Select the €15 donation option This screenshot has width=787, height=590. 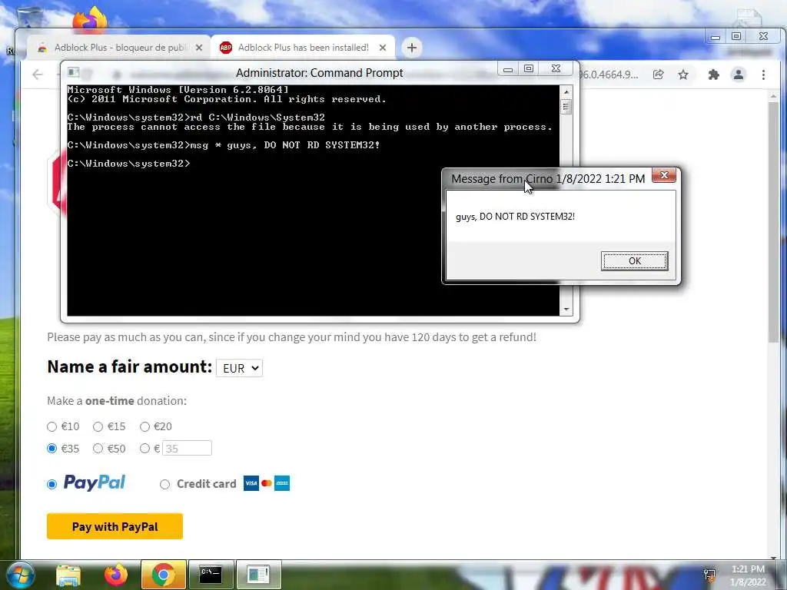tap(98, 427)
